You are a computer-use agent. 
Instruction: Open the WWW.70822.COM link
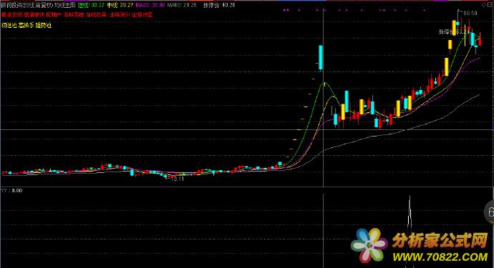pos(440,257)
